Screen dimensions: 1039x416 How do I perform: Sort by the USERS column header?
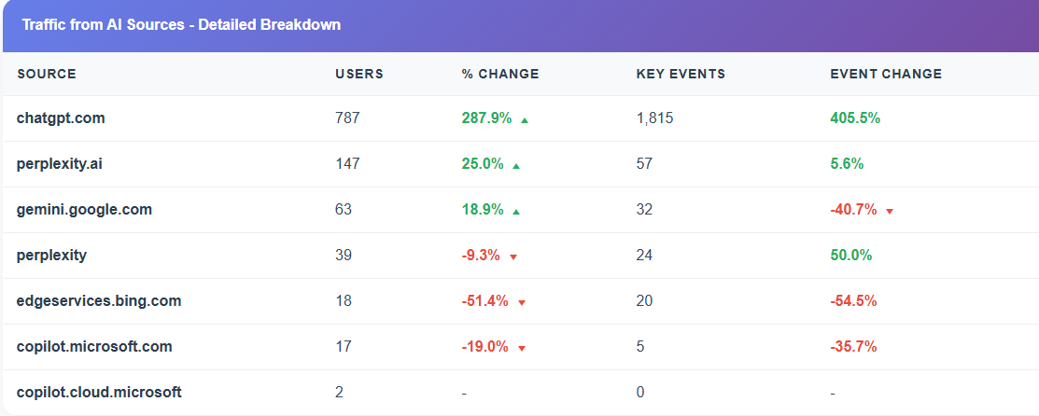click(359, 74)
